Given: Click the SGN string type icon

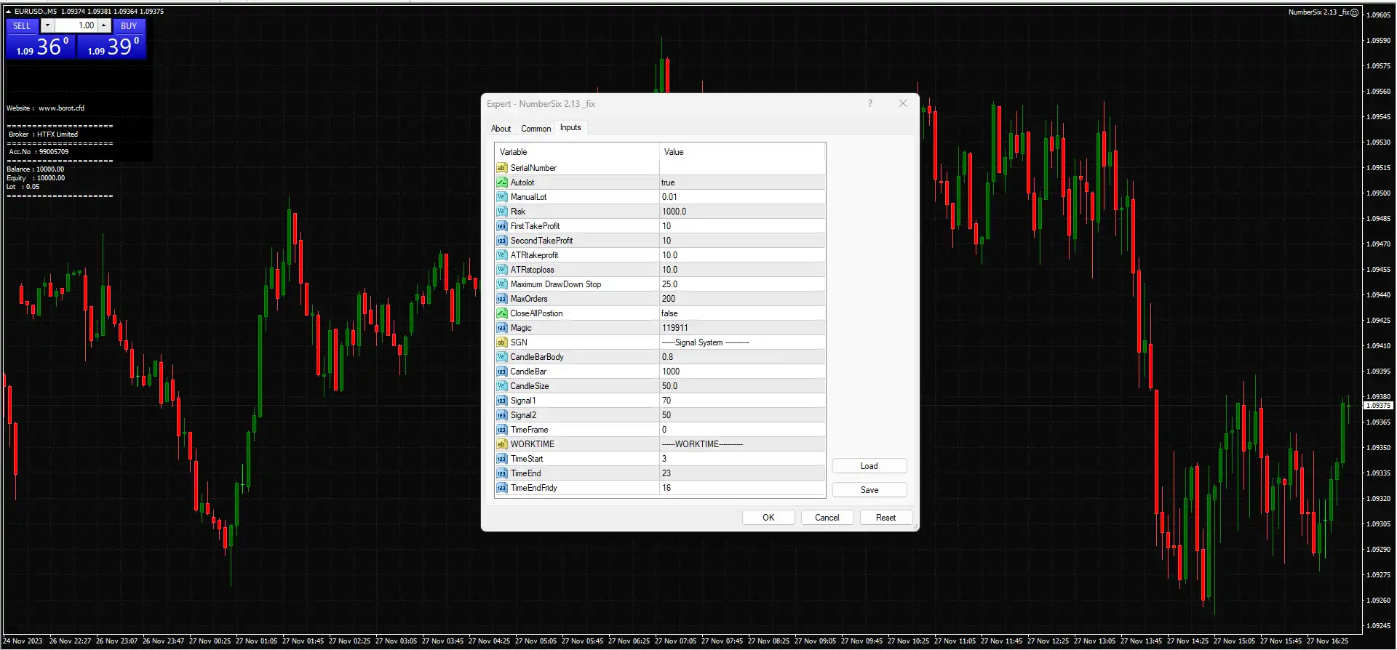Looking at the screenshot, I should pos(501,342).
